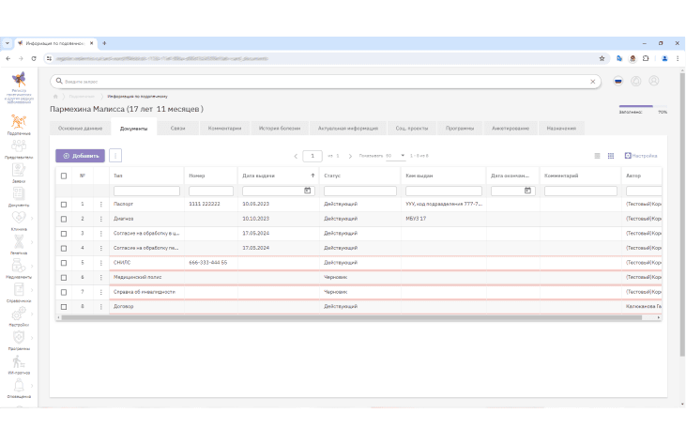Open the more-options button next to Добавить
Screen dimensions: 686x444
pos(115,156)
